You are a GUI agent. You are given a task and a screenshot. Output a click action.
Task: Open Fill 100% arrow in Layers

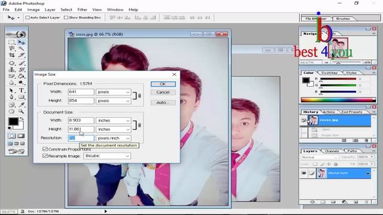point(372,164)
